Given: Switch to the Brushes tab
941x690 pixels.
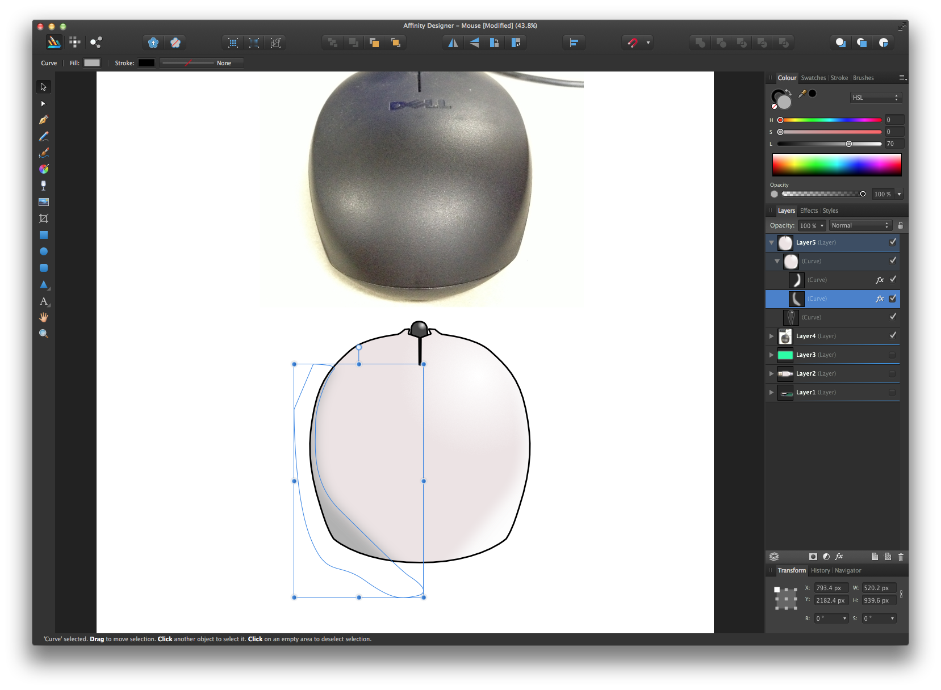Looking at the screenshot, I should coord(863,78).
